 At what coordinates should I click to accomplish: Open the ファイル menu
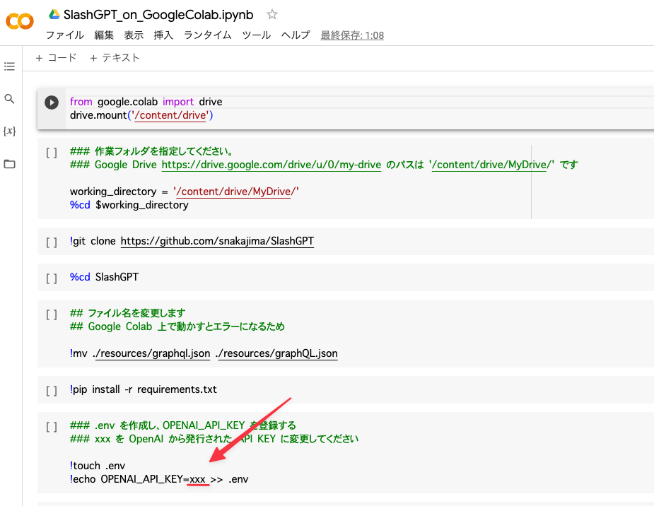[64, 35]
